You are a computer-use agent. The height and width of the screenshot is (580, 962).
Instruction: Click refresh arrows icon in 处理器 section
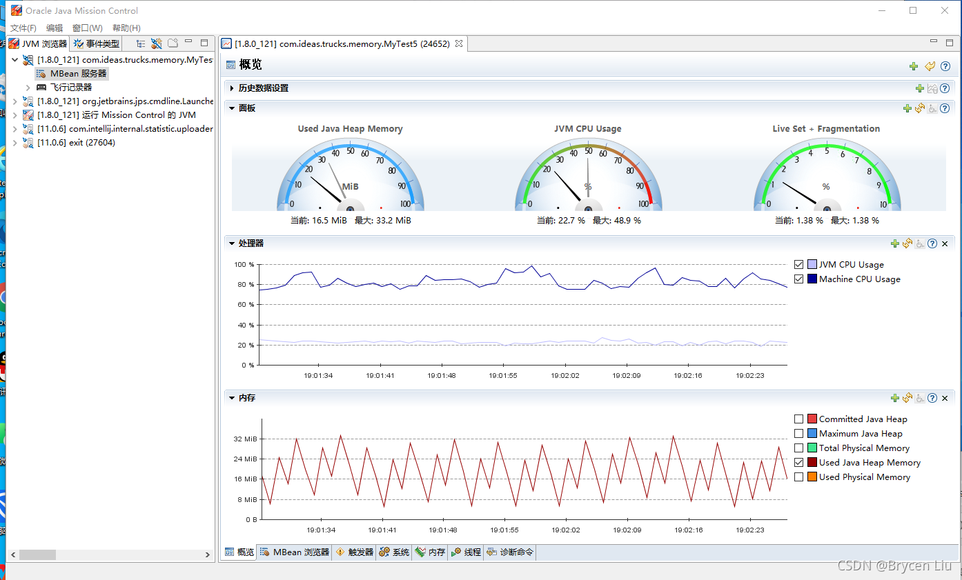point(907,243)
